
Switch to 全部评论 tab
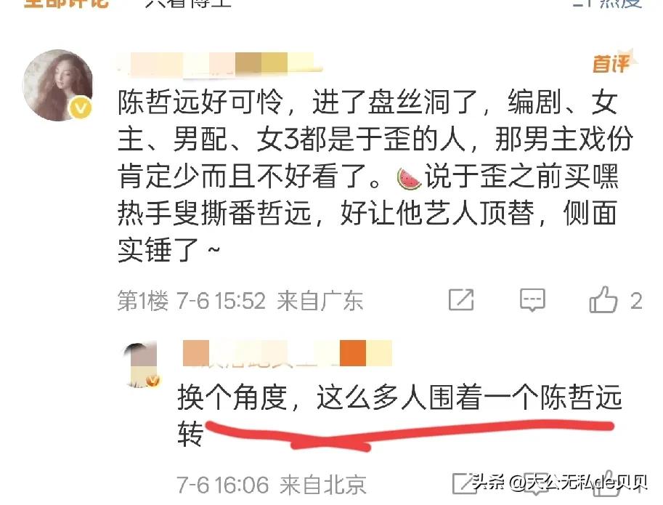(66, 4)
